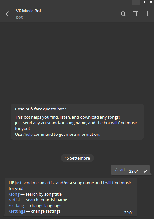Click the /artist command link
This screenshot has height=219, width=154.
14,200
